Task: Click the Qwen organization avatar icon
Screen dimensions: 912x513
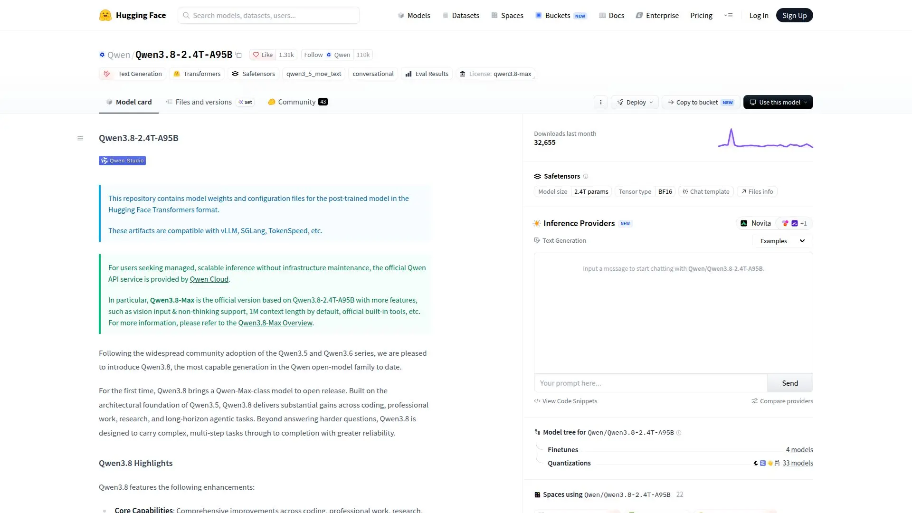Action: point(102,55)
